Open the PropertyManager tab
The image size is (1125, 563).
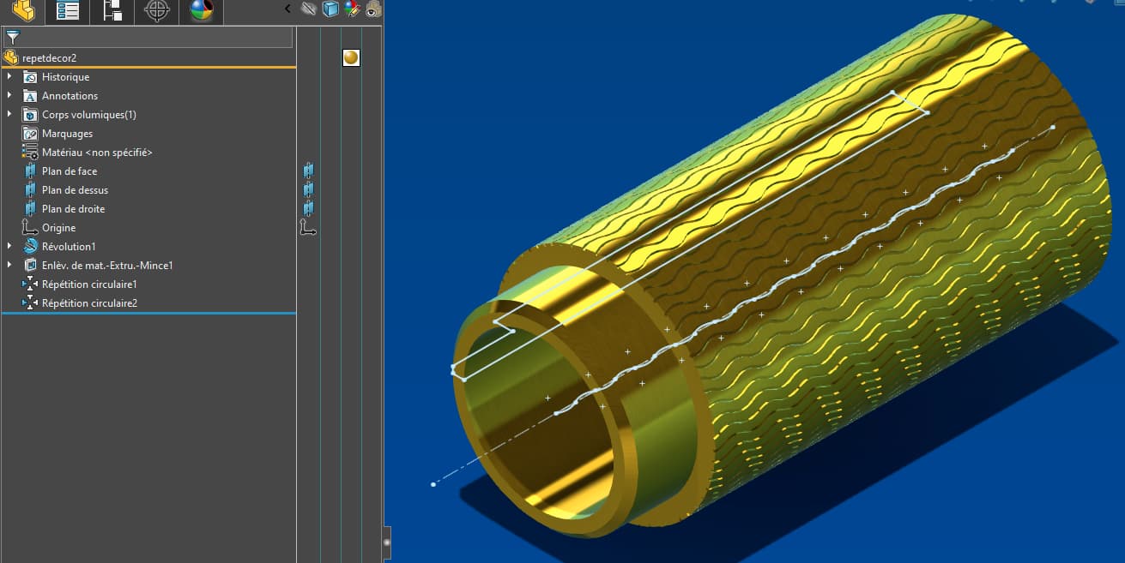(67, 10)
